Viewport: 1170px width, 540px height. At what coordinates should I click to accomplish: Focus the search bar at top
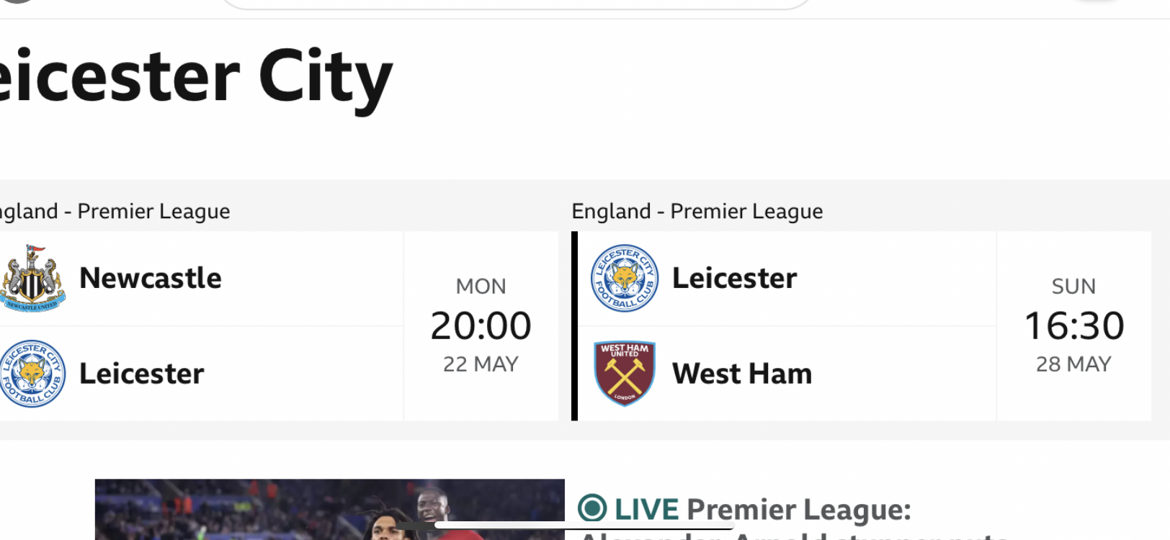click(515, 4)
